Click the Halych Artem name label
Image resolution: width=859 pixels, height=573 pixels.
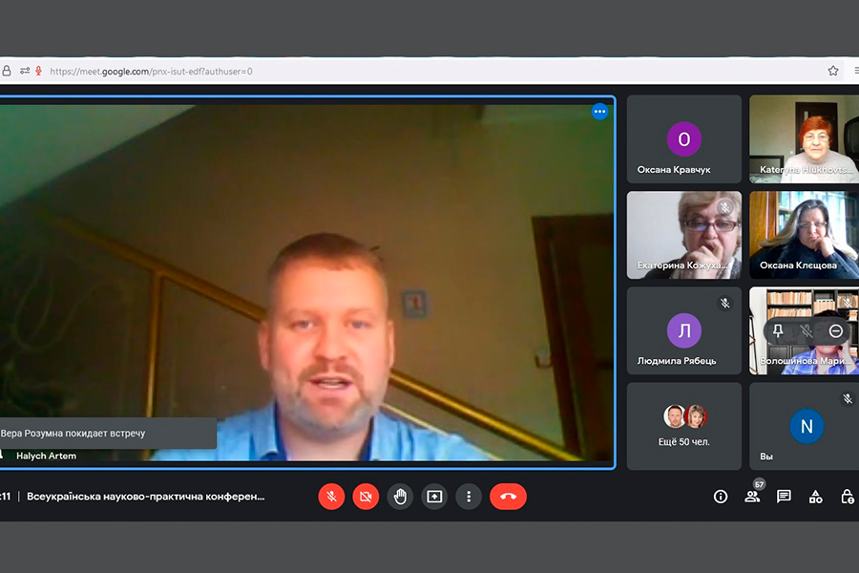pyautogui.click(x=46, y=456)
